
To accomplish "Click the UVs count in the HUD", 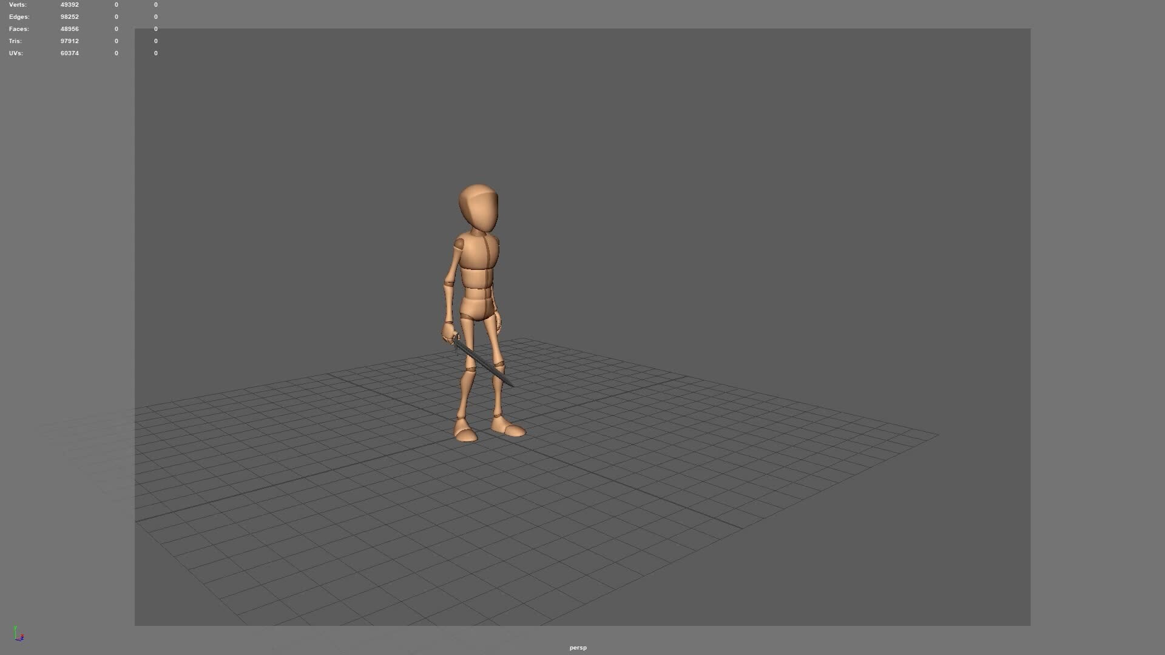I will tap(69, 53).
